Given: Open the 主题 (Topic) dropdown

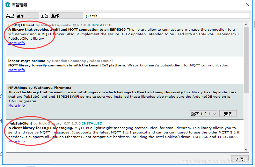Looking at the screenshot, I should click(x=66, y=16).
